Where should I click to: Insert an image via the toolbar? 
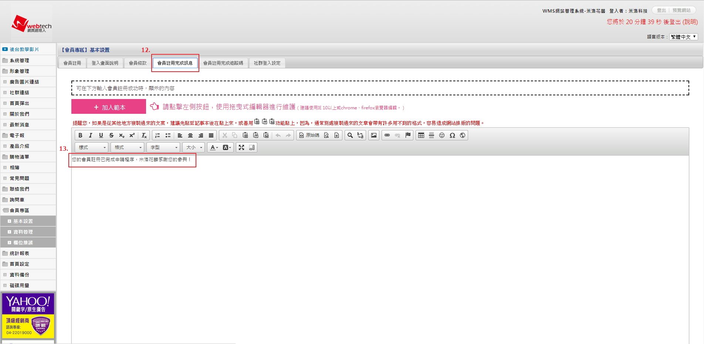tap(374, 135)
